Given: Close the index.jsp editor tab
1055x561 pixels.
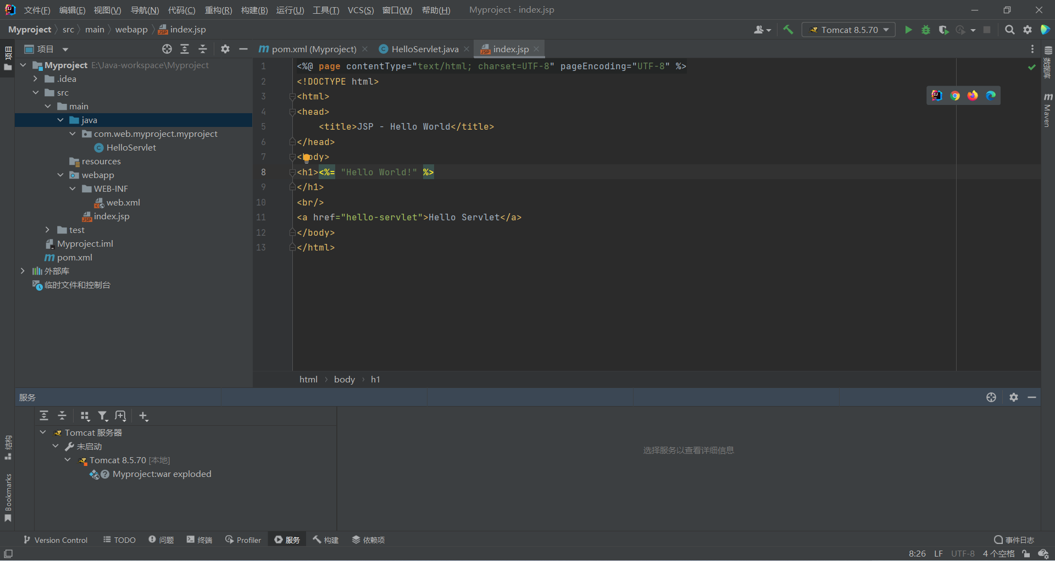Looking at the screenshot, I should (536, 49).
